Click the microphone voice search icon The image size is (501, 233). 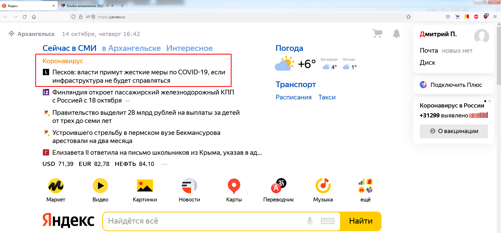point(310,221)
